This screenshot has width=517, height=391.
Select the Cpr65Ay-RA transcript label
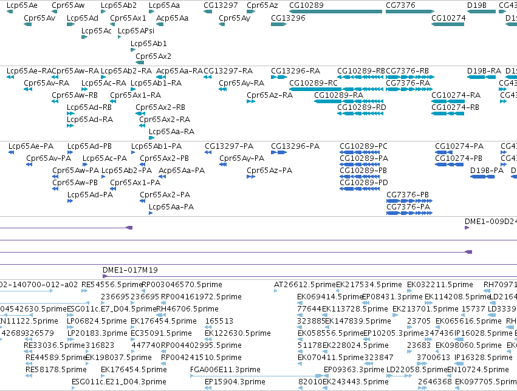coord(241,83)
